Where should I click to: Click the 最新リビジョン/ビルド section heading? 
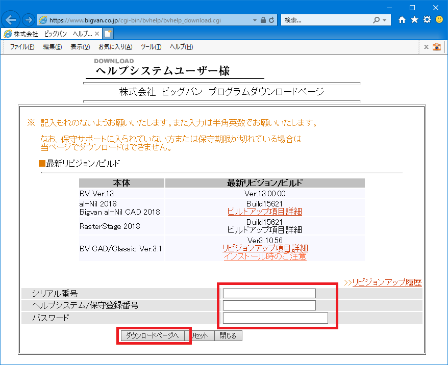click(x=80, y=164)
